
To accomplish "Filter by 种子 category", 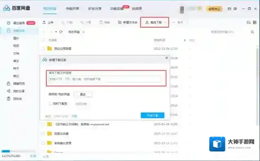I will coord(16,68).
